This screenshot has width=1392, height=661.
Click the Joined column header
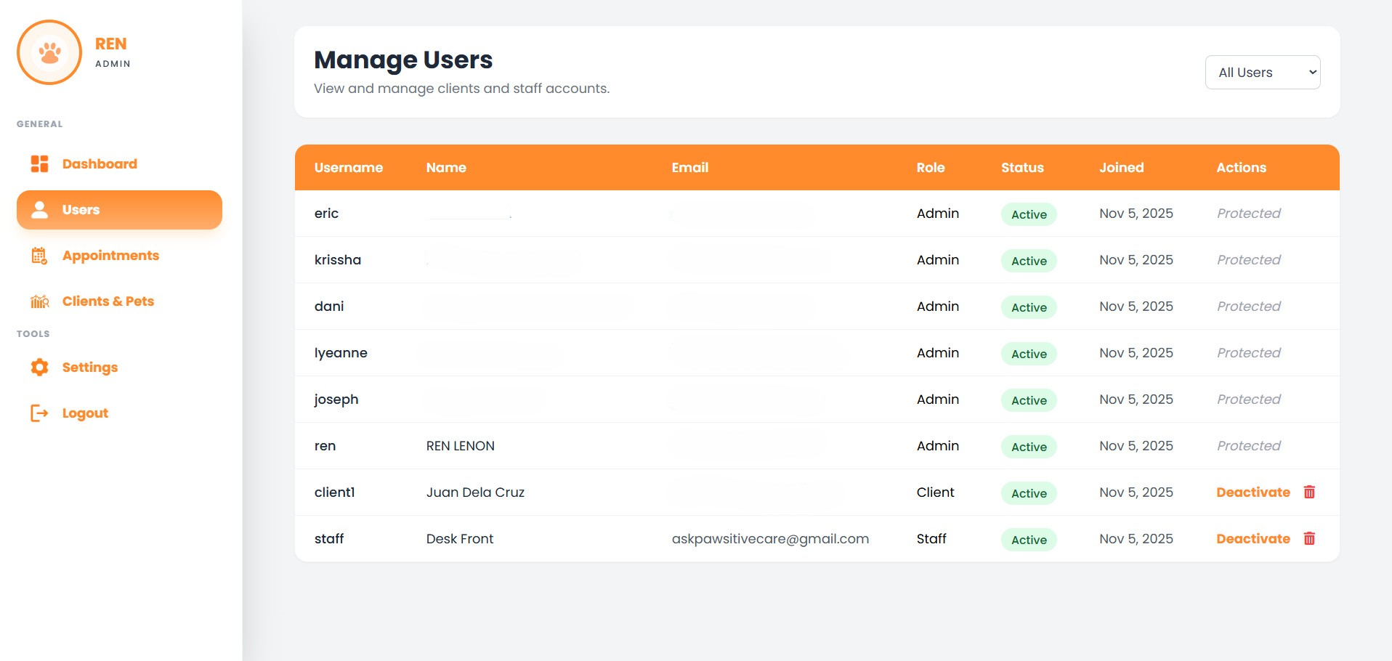pyautogui.click(x=1121, y=167)
